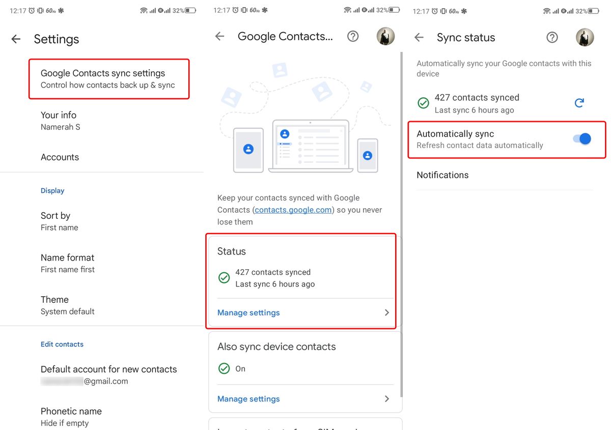Open help on Google Contacts sync screen
611x430 pixels.
353,36
